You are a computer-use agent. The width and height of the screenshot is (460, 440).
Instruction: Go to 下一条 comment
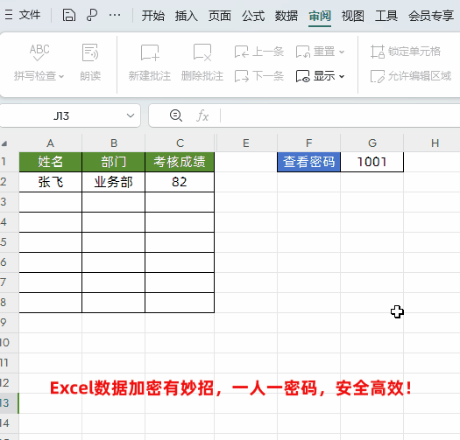click(259, 76)
